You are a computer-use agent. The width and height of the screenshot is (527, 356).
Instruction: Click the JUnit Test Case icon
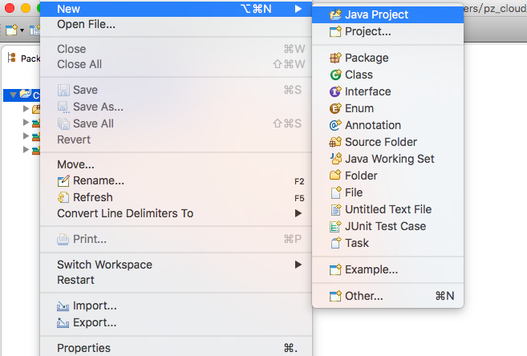[336, 226]
